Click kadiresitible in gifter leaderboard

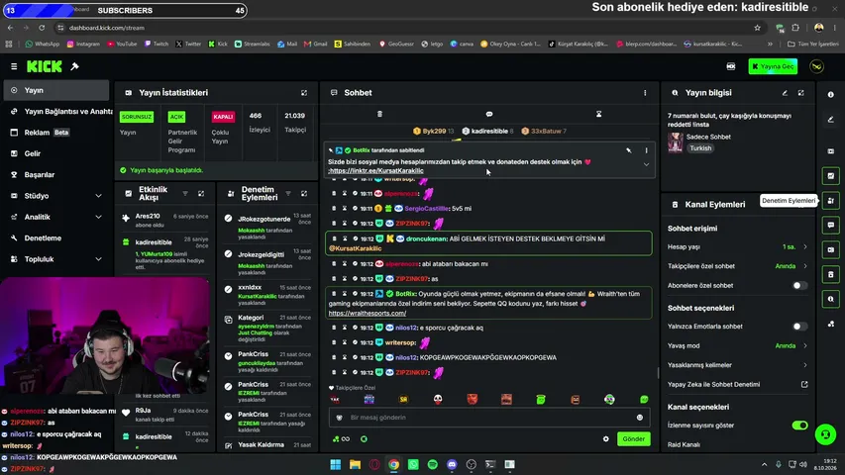coord(487,131)
